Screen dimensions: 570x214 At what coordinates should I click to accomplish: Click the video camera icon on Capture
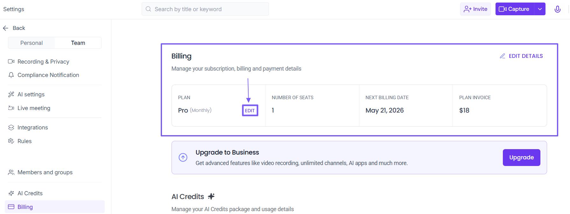click(x=503, y=9)
